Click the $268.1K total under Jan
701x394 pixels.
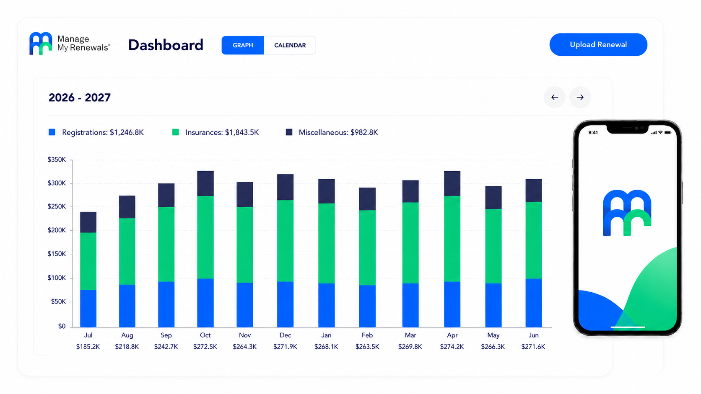[x=326, y=347]
